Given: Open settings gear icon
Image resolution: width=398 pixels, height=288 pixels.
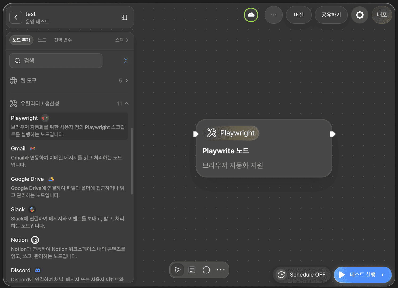Looking at the screenshot, I should 360,15.
